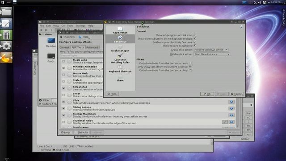Click info button for Thumbnail Aside

coord(231,122)
